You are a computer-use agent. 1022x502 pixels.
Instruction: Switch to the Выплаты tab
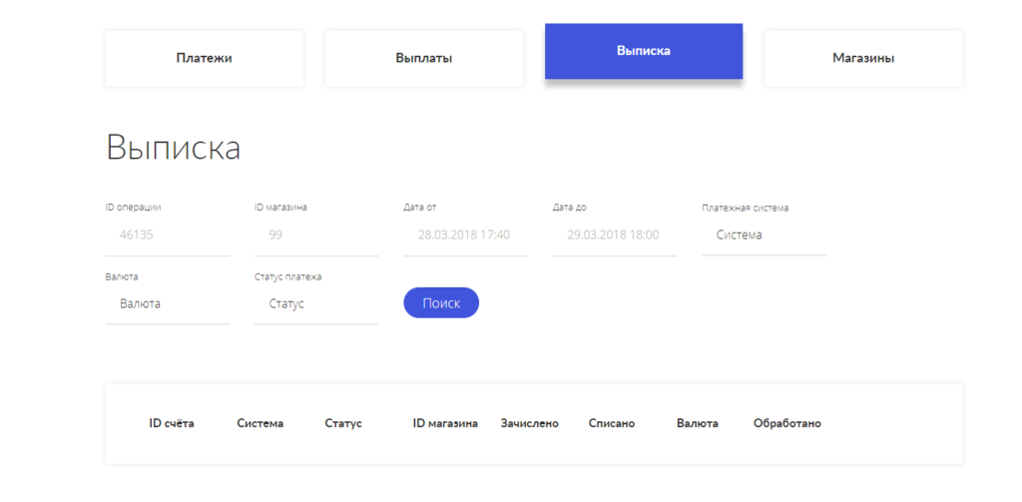click(x=423, y=58)
